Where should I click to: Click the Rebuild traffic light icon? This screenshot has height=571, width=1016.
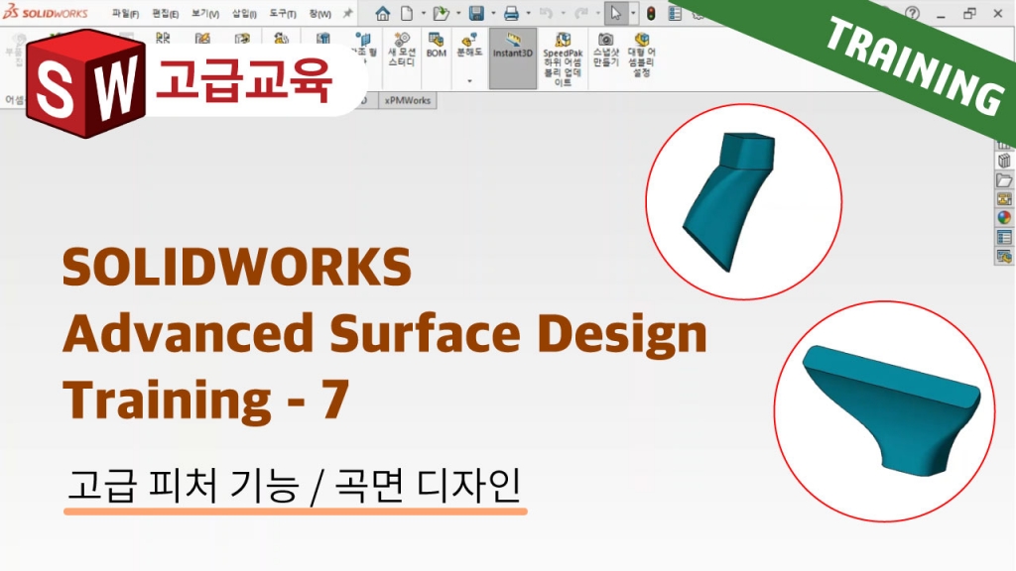(x=651, y=13)
